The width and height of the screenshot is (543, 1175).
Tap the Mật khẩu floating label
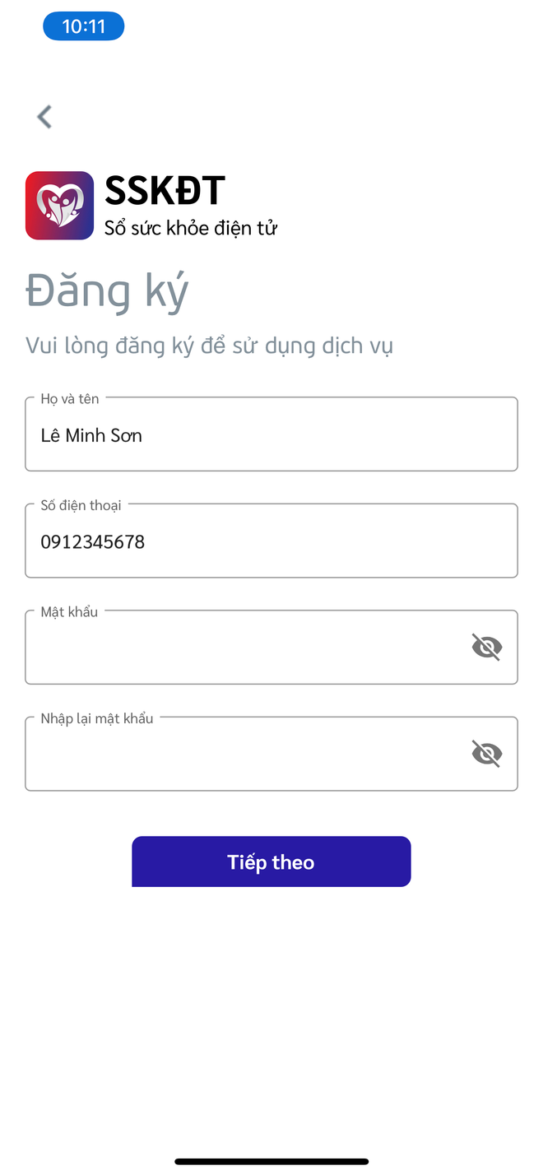point(69,611)
